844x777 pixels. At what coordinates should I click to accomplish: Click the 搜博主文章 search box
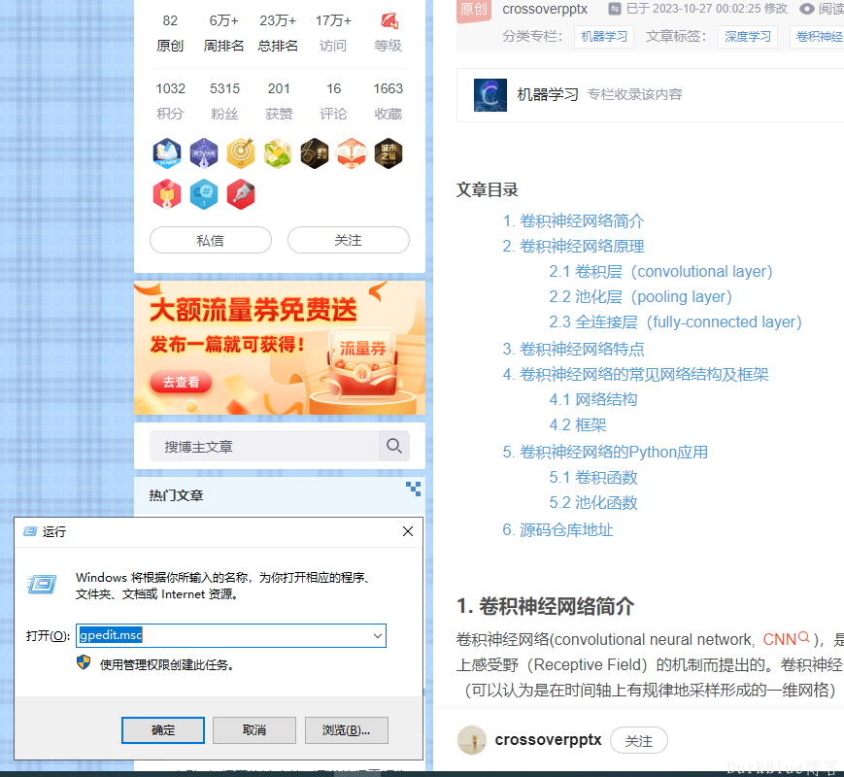click(x=264, y=446)
